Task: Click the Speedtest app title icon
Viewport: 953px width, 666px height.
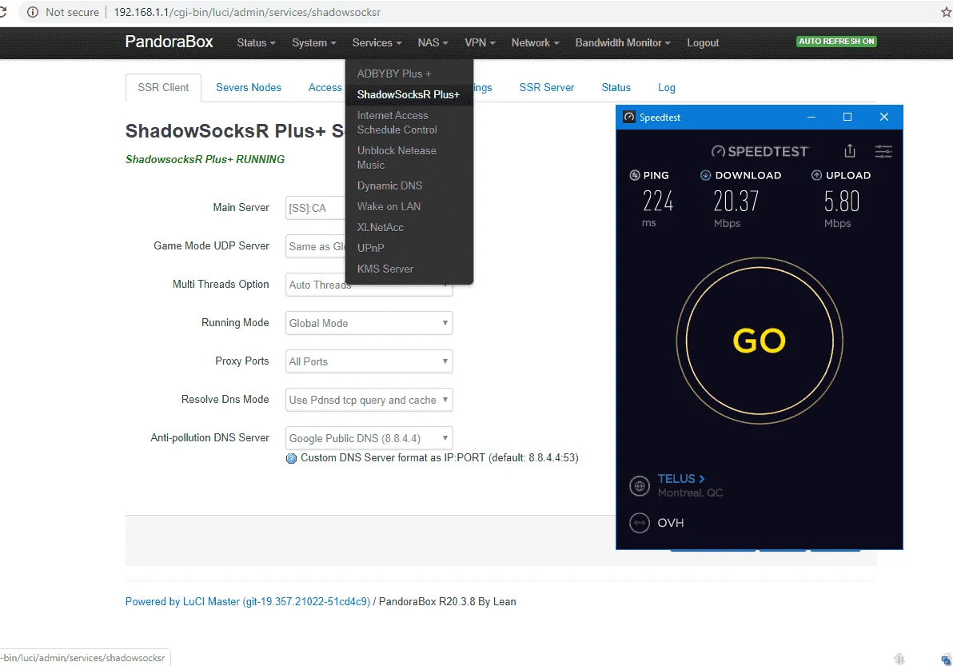Action: click(x=629, y=118)
